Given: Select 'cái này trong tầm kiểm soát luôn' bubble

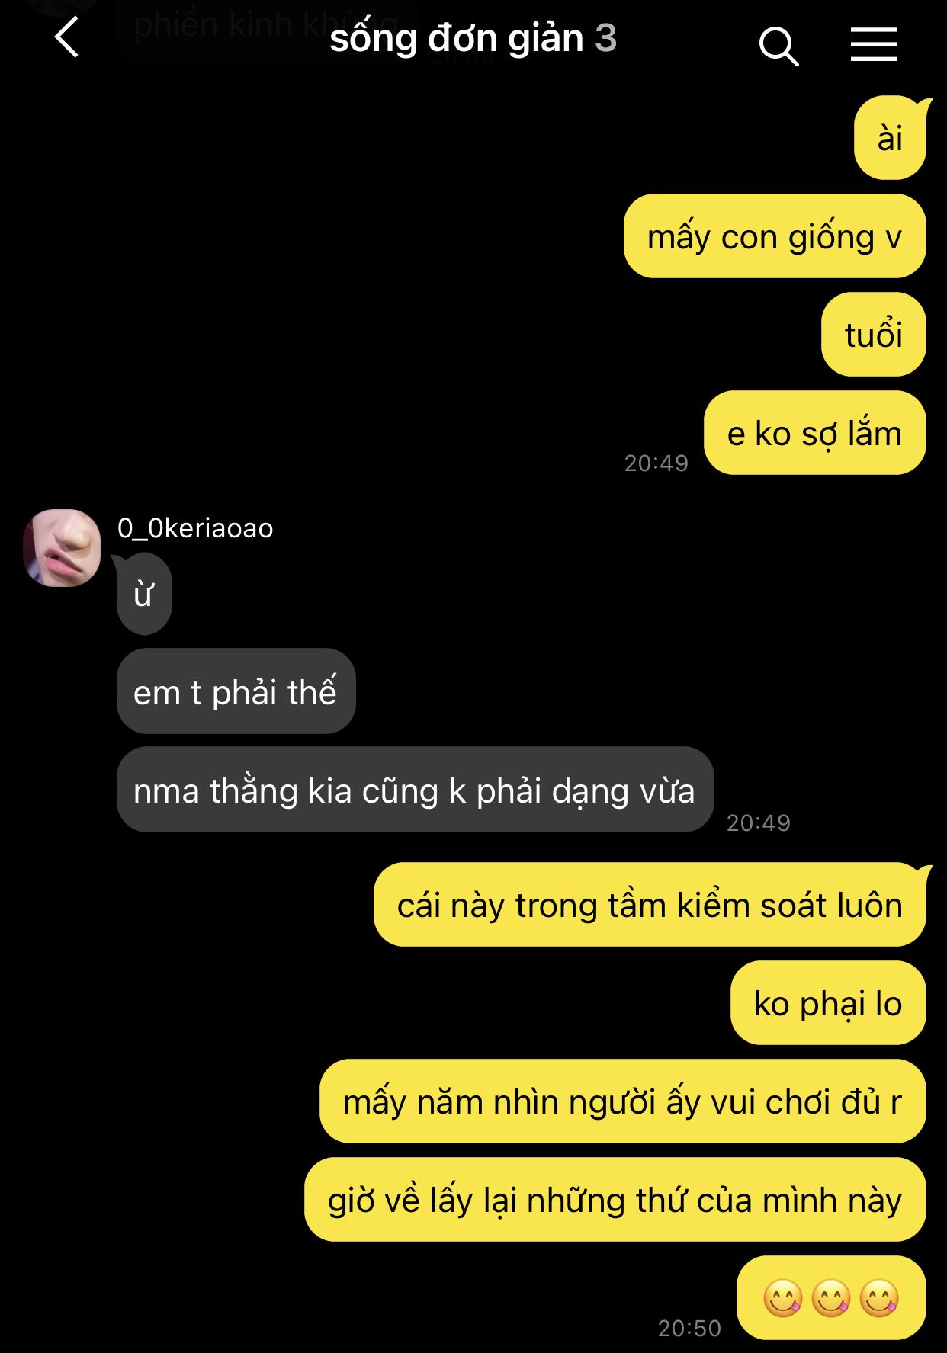Looking at the screenshot, I should [x=650, y=905].
